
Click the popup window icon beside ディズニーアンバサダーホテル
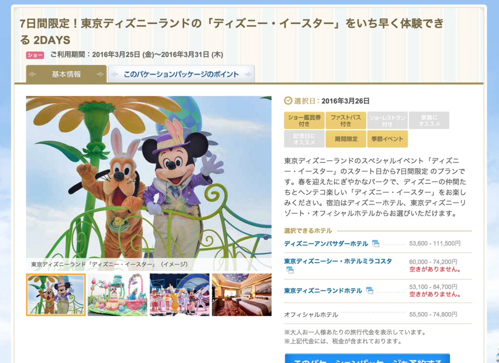coord(376,243)
